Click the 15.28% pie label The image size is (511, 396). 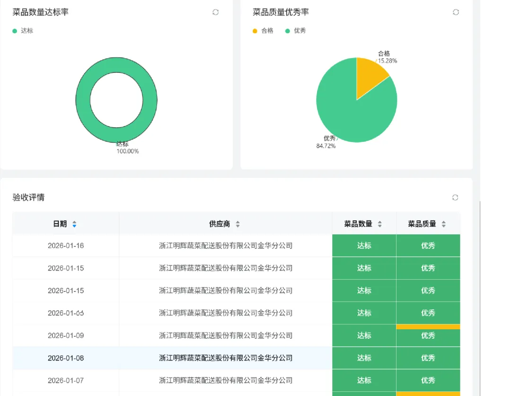(388, 61)
